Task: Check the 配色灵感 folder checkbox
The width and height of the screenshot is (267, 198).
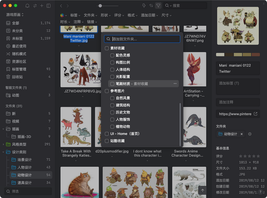Action: (112, 56)
